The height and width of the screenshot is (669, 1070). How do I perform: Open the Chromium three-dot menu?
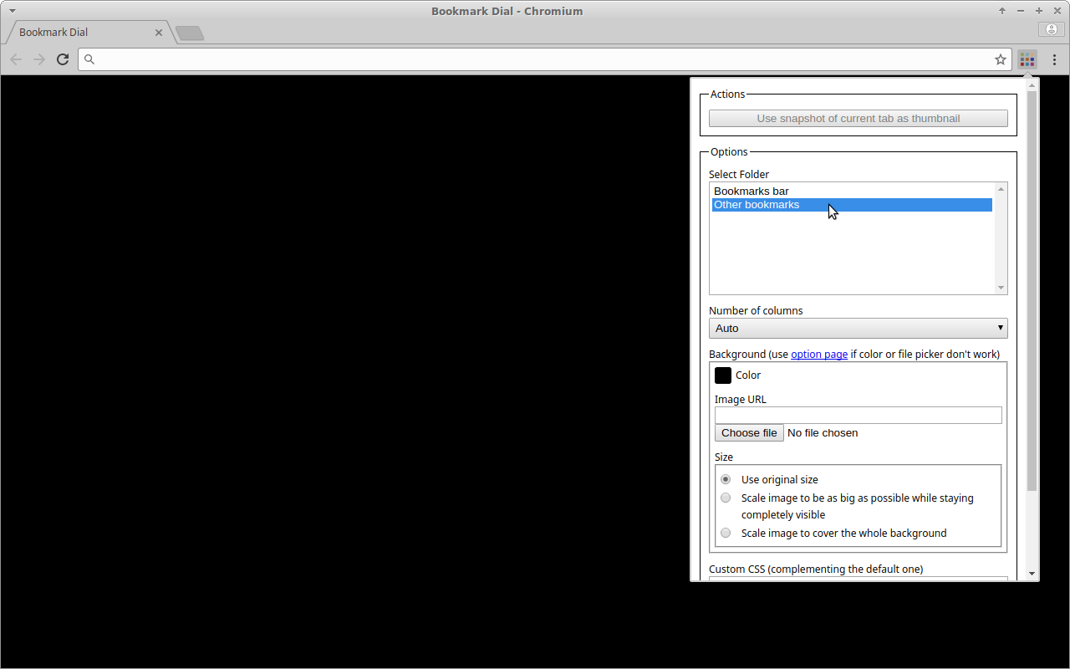[x=1054, y=59]
